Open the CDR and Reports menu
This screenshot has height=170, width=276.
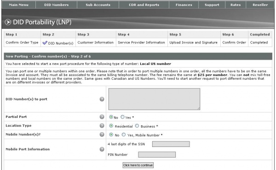click(144, 5)
